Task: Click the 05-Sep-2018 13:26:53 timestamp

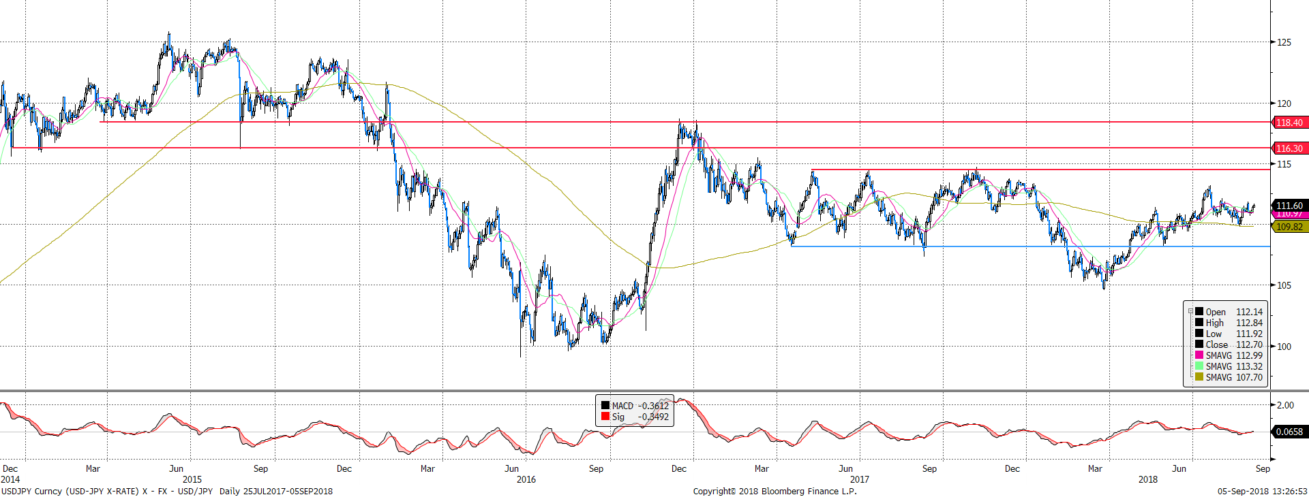Action: coord(1263,491)
